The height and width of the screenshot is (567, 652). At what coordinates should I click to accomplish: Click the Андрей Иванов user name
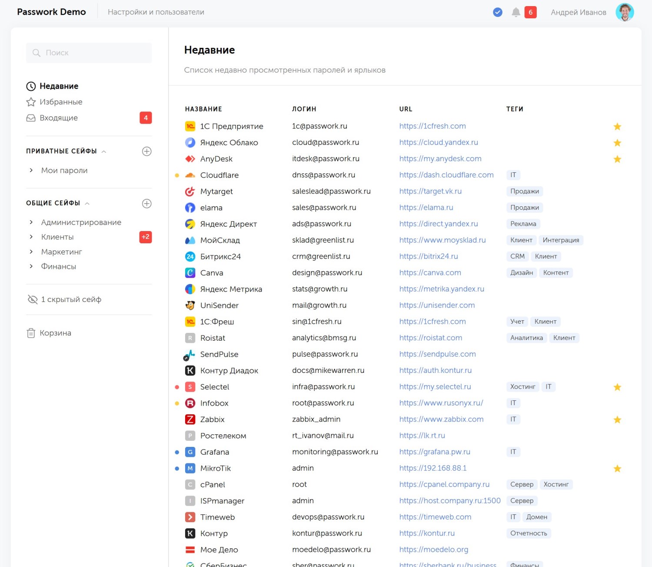point(579,12)
